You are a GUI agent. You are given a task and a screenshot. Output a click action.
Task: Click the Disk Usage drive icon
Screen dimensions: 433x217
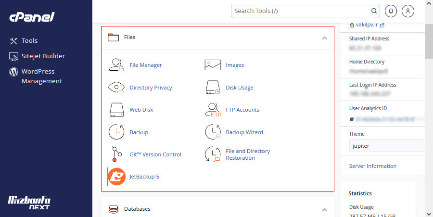click(213, 88)
